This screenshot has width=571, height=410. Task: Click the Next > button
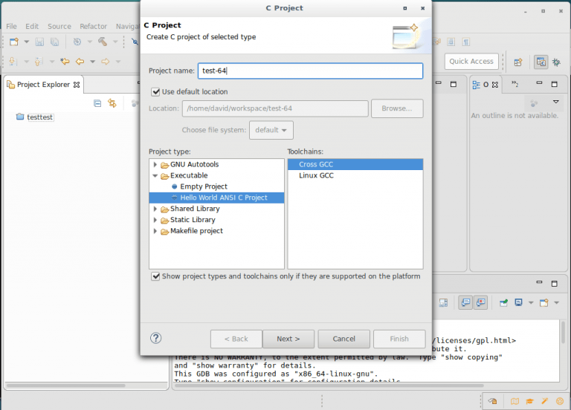[x=288, y=339]
